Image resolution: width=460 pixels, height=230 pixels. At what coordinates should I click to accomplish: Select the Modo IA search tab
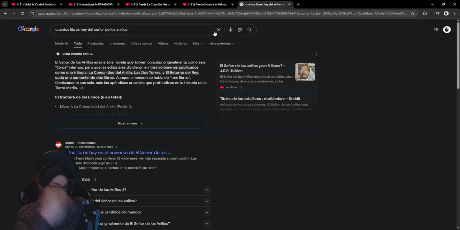(x=61, y=43)
